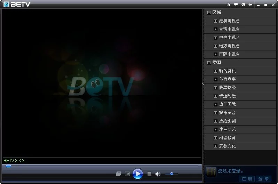Expand the 卡通动漫 plus box
This screenshot has height=184, width=278.
pyautogui.click(x=215, y=96)
